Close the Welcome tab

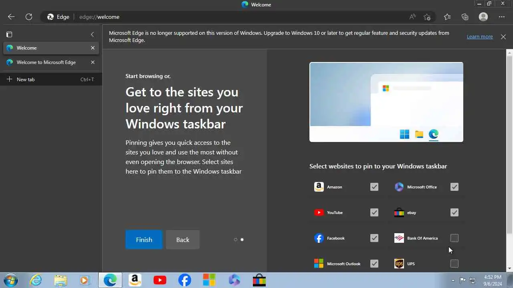(93, 48)
